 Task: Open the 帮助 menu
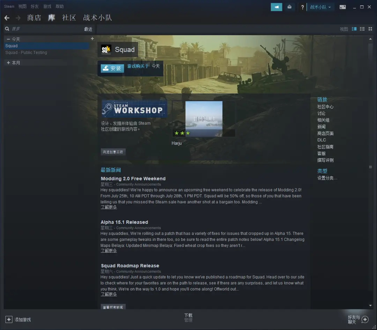[60, 7]
